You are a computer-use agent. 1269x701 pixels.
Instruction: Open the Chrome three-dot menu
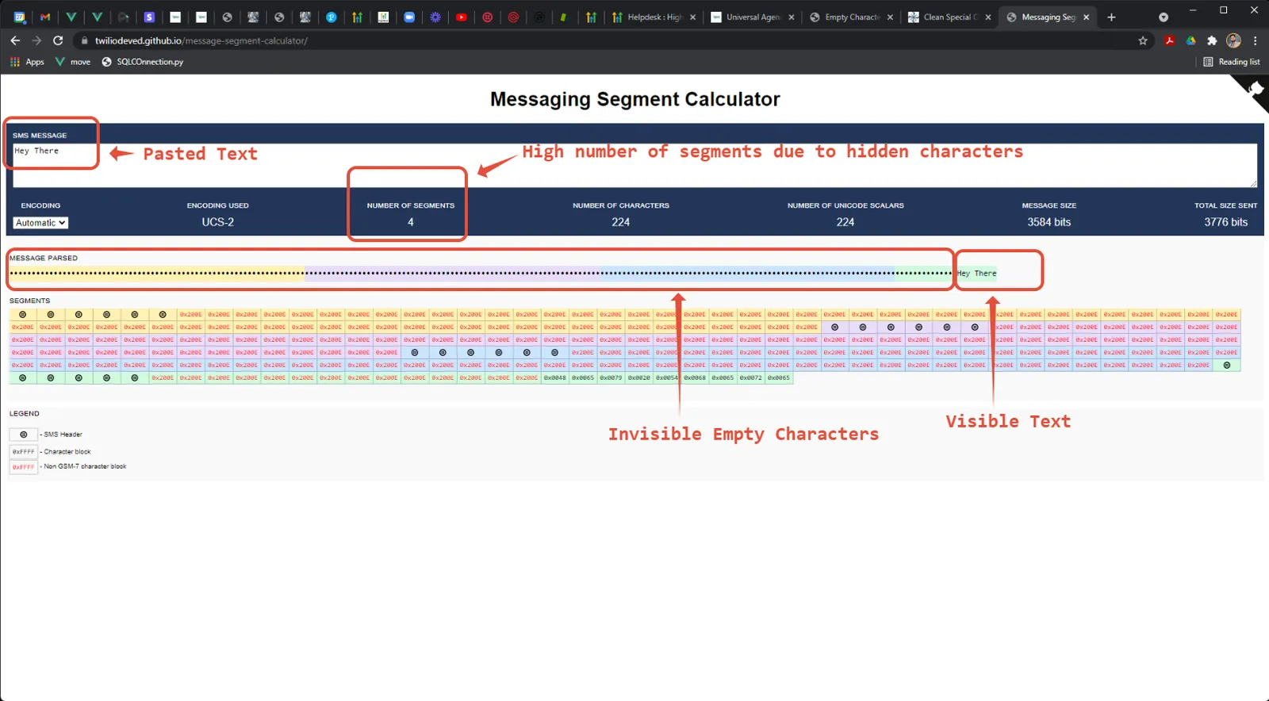(x=1255, y=40)
